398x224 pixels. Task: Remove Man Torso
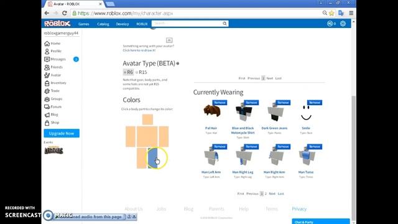click(x=315, y=147)
